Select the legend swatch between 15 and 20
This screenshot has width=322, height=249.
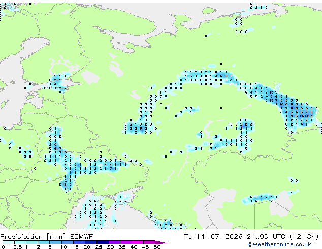pyautogui.click(x=79, y=242)
